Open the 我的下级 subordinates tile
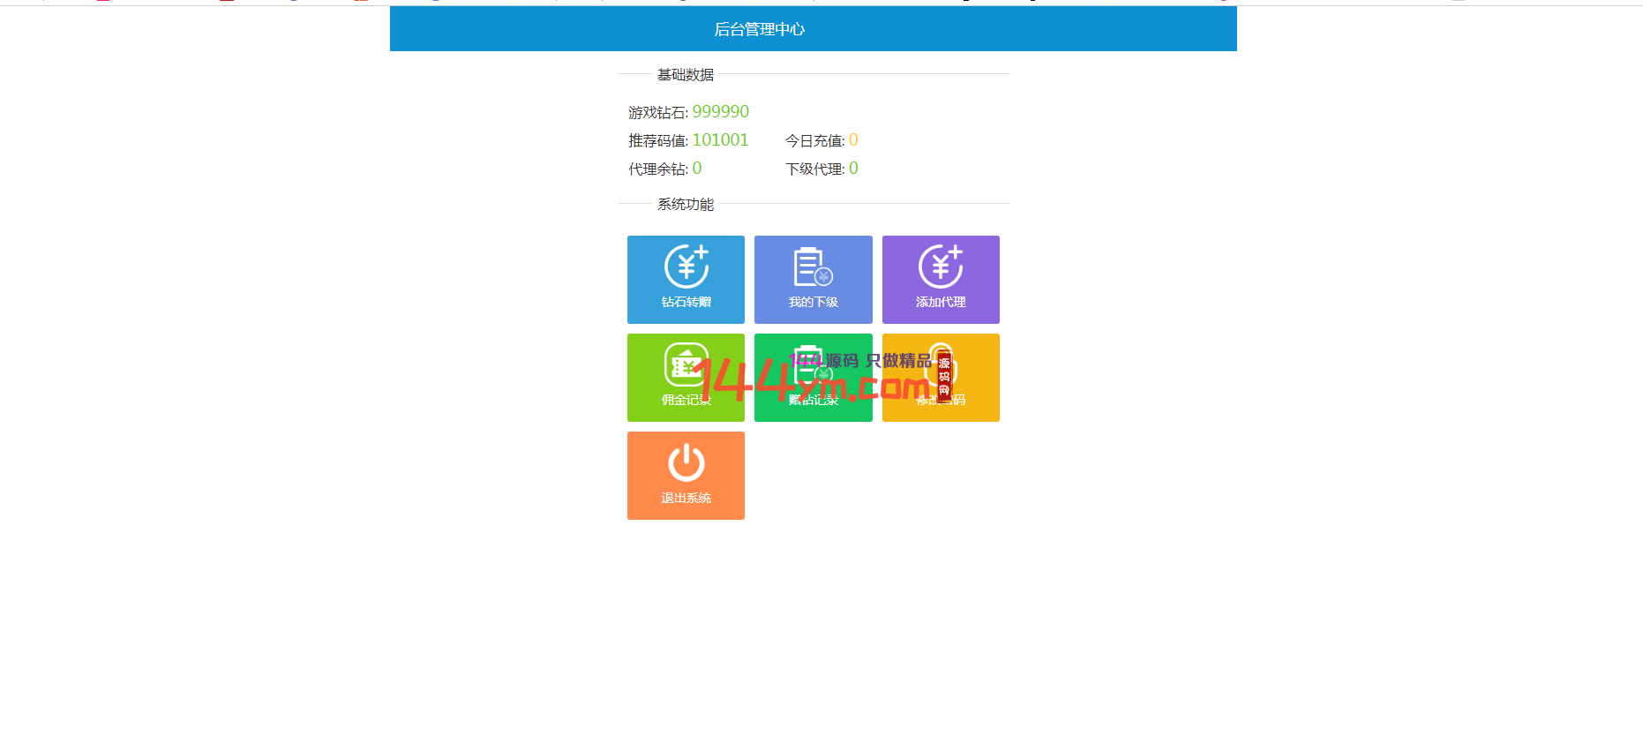 pyautogui.click(x=813, y=279)
